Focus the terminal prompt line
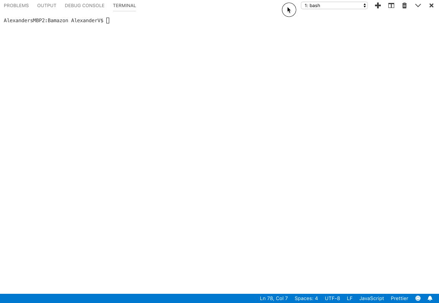 [56, 21]
